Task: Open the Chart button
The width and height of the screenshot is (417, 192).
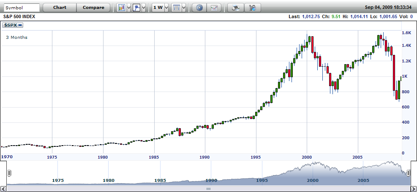Action: (x=60, y=8)
